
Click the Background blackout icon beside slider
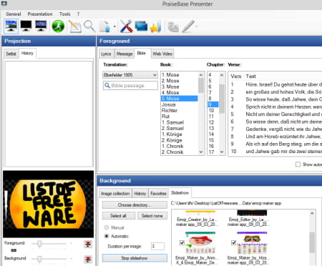pyautogui.click(x=88, y=259)
